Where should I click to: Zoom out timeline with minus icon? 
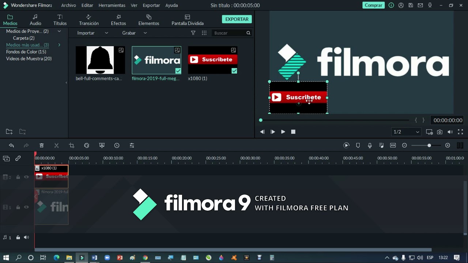coord(404,145)
